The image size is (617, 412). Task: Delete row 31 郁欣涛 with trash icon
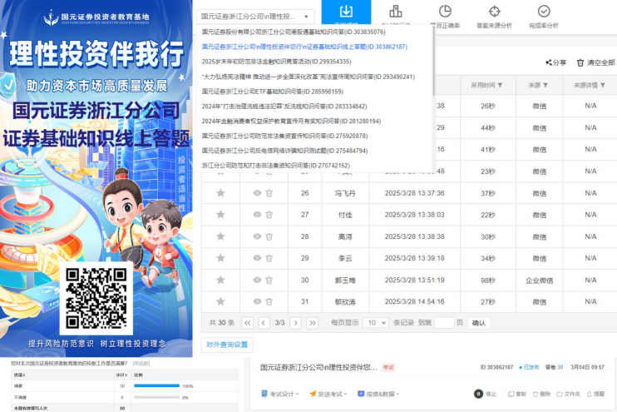(269, 301)
